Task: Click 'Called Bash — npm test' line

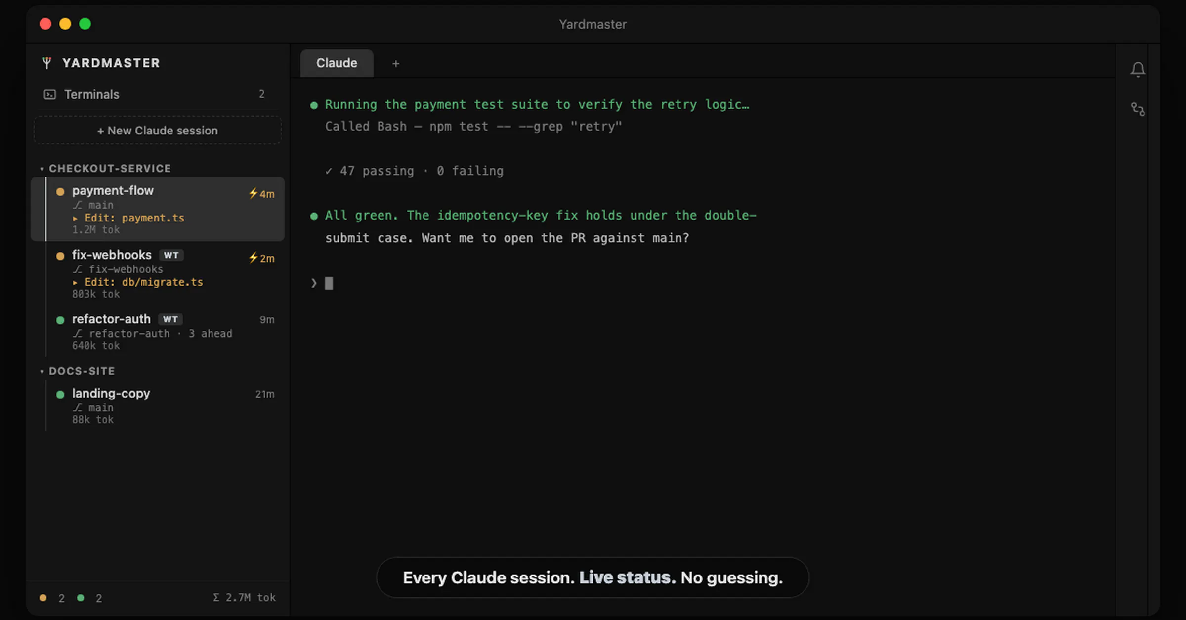Action: click(473, 127)
